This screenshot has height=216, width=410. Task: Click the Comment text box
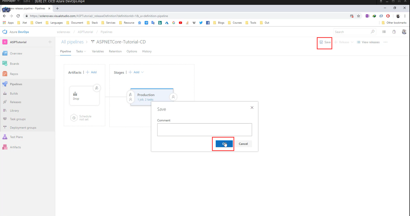click(204, 130)
